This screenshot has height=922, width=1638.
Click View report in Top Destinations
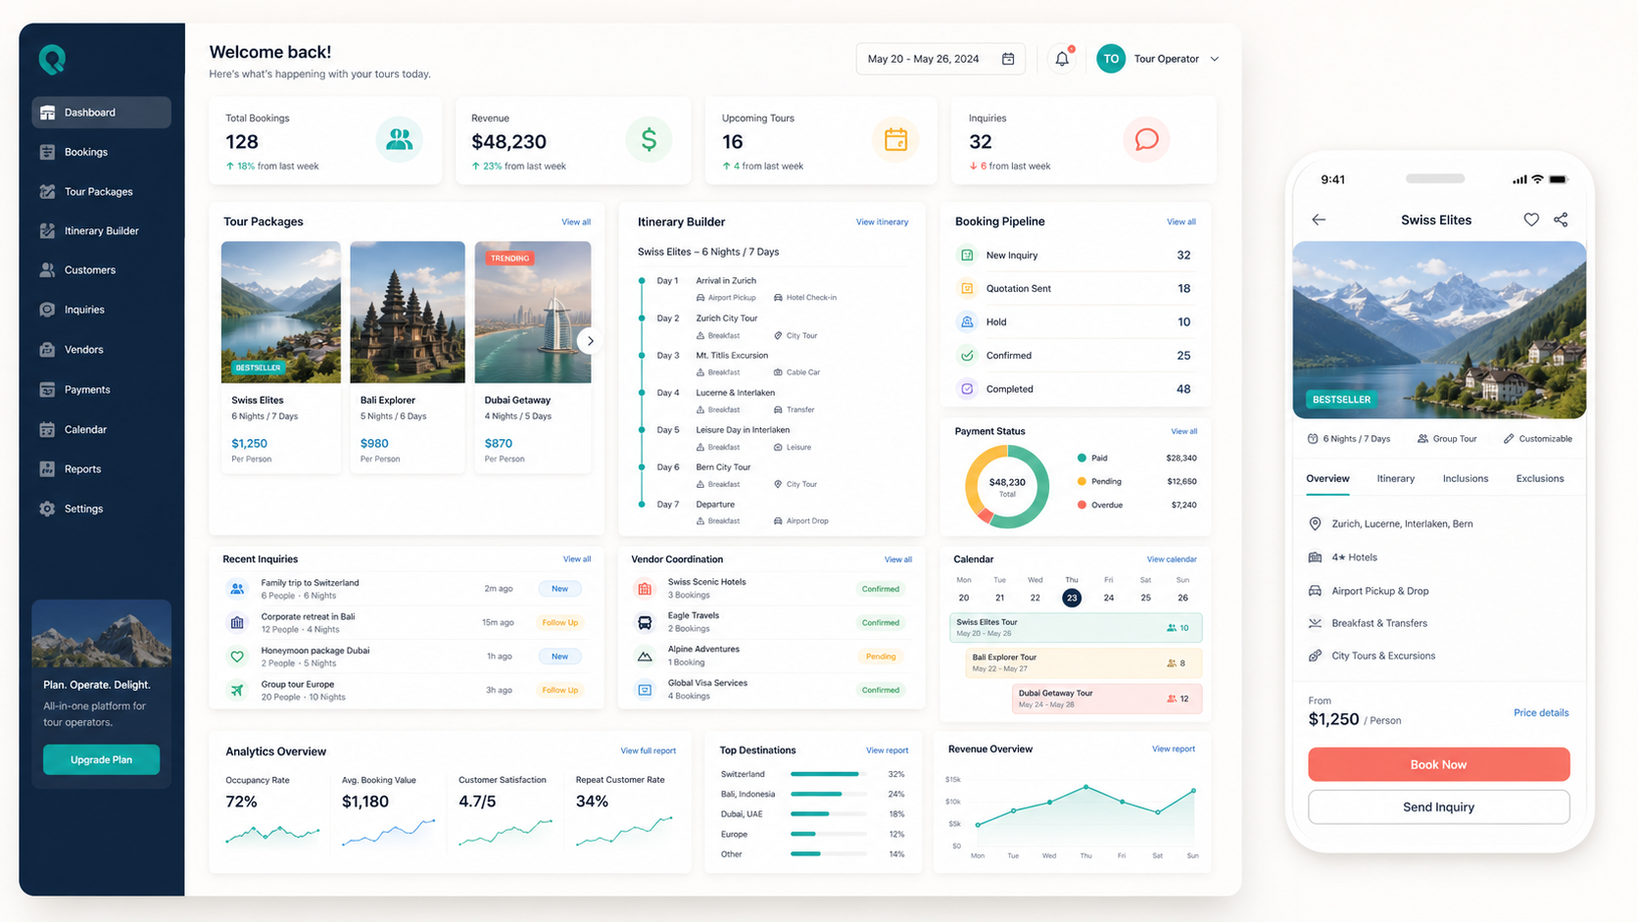[x=887, y=751]
